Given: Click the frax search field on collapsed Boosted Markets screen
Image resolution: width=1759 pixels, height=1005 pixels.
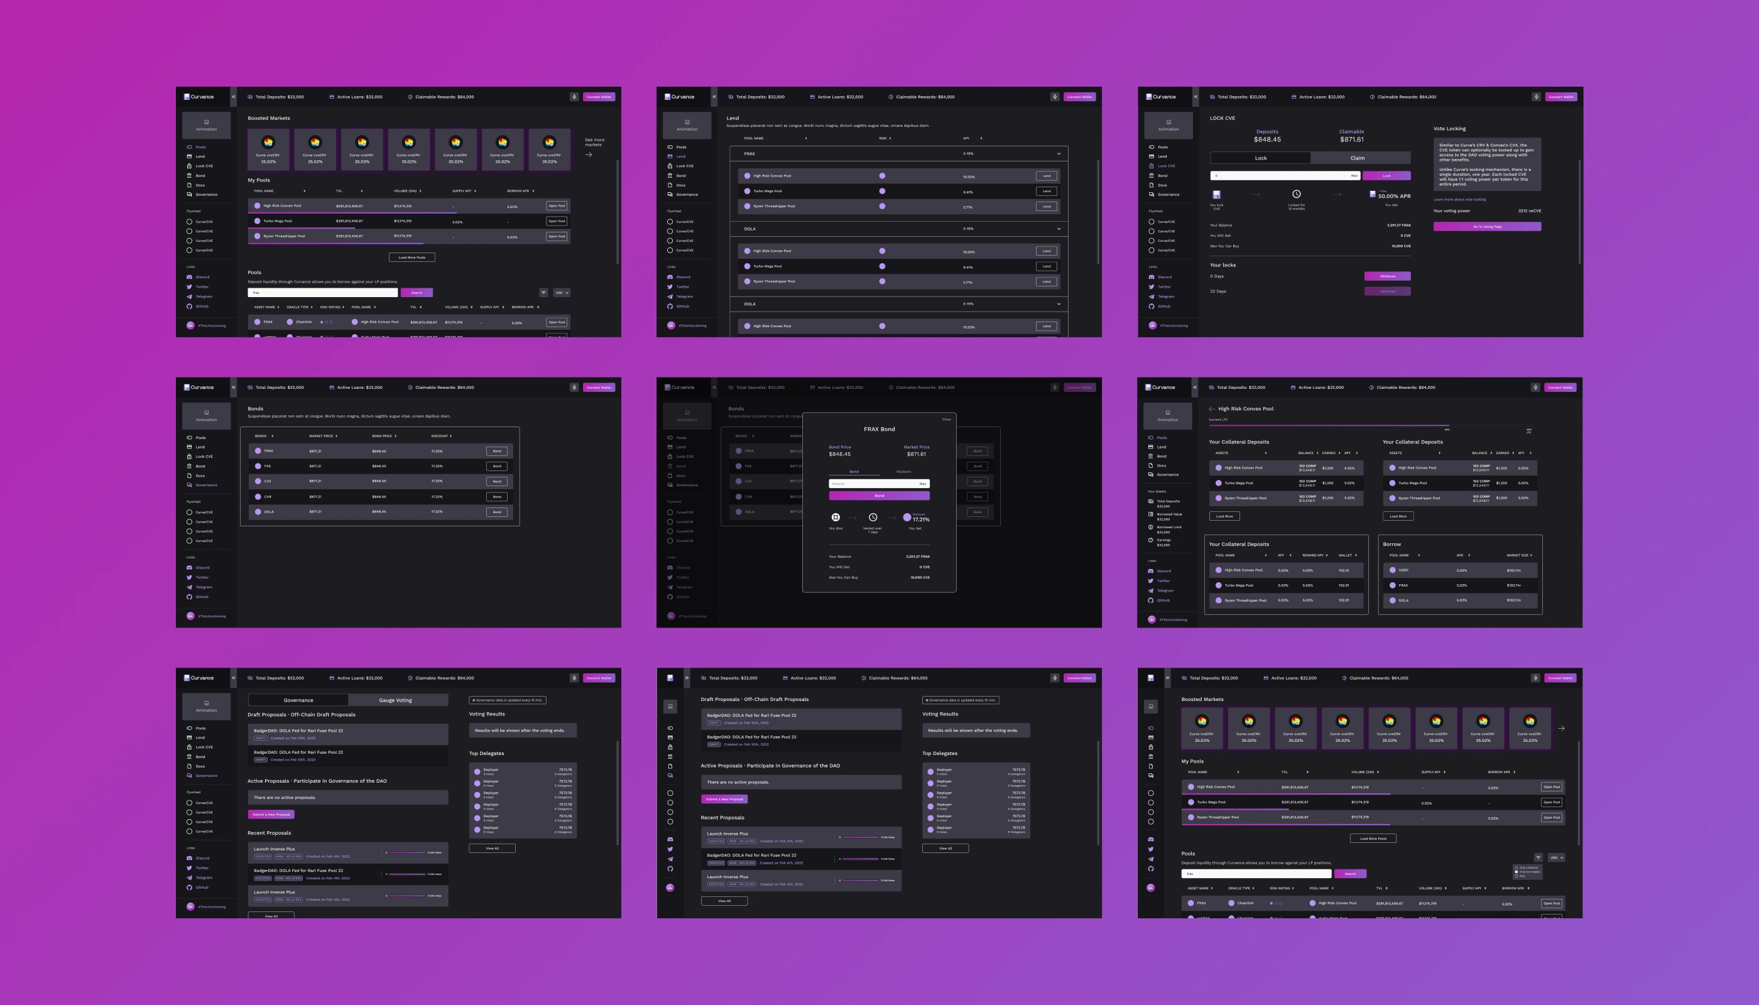Looking at the screenshot, I should click(x=1256, y=874).
